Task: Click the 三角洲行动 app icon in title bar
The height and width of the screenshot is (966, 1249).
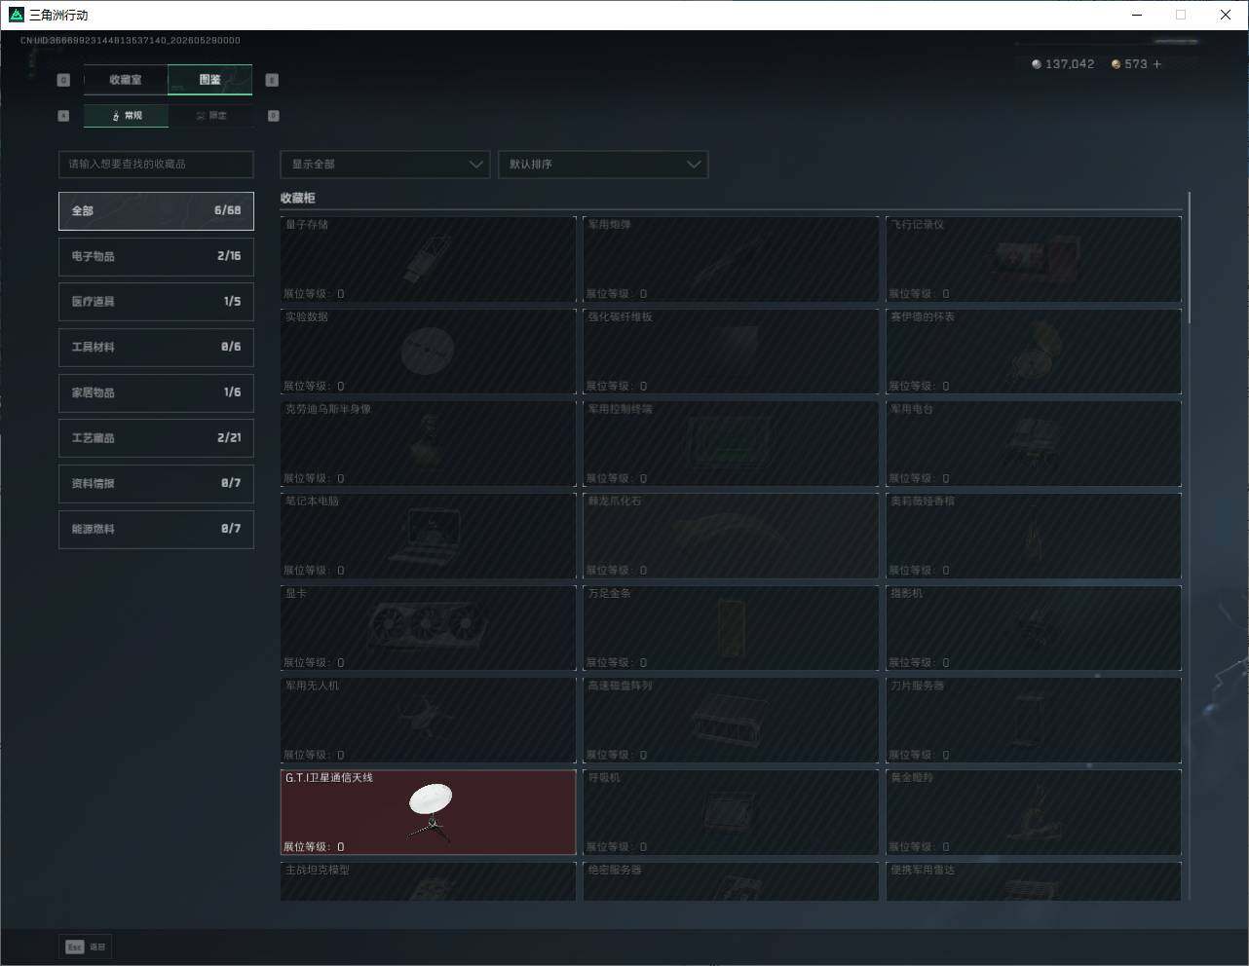Action: pos(16,15)
